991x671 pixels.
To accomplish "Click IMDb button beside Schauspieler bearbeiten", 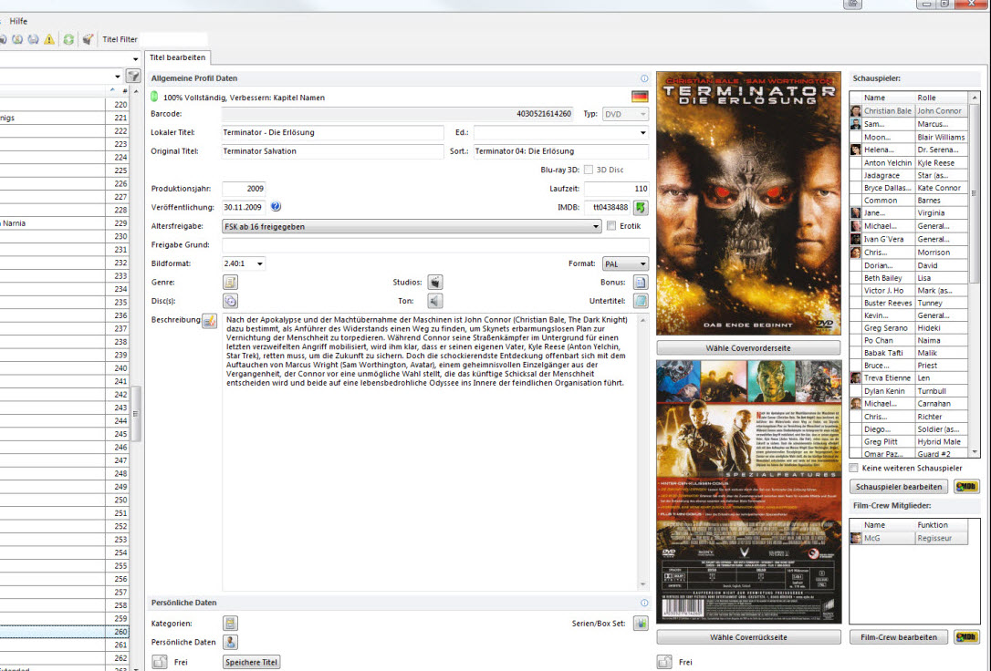I will click(x=966, y=487).
